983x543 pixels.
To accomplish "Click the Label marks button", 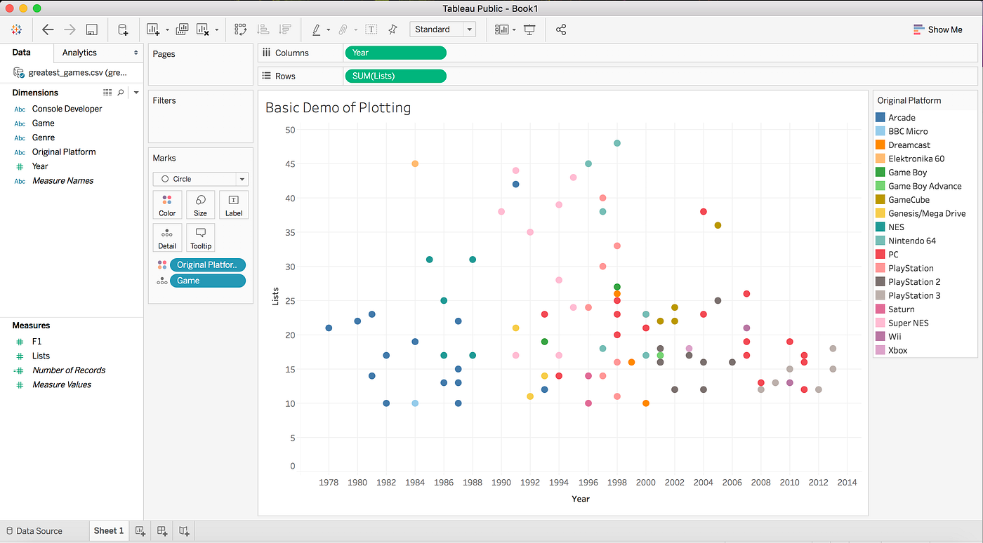I will 234,205.
